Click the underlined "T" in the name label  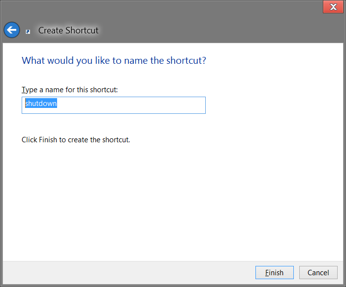point(23,90)
